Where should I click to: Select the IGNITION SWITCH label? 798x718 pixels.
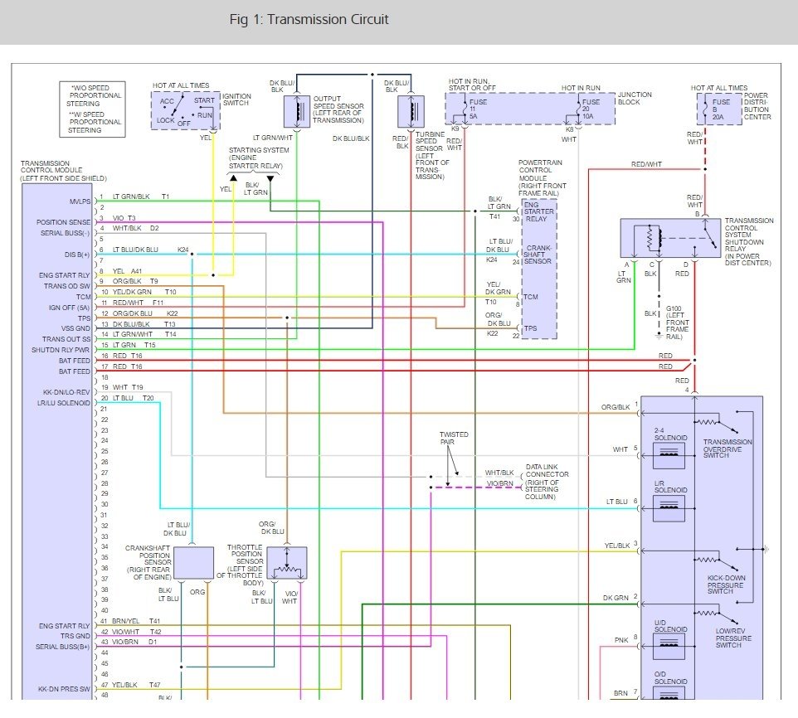236,99
